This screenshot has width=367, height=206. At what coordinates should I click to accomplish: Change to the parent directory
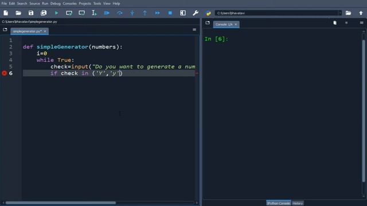pos(361,13)
